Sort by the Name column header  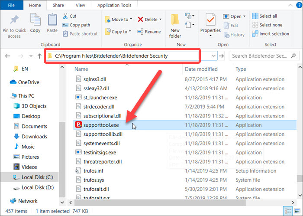click(x=81, y=69)
